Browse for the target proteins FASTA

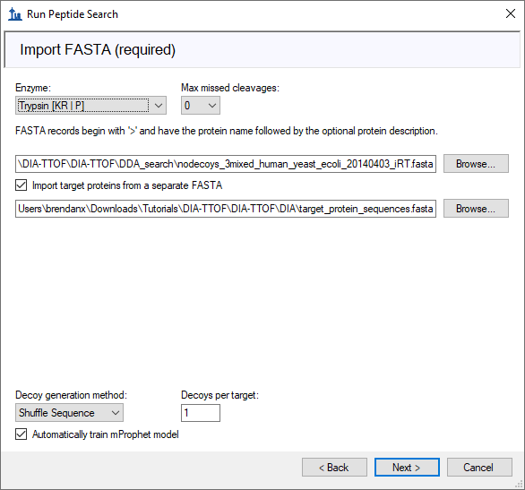click(x=476, y=209)
